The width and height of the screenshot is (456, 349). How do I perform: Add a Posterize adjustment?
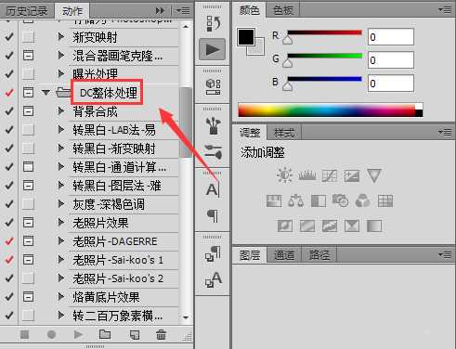307,226
